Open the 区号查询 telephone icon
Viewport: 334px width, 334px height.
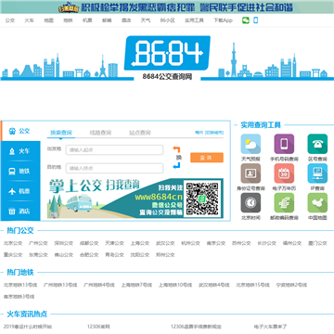click(x=317, y=144)
